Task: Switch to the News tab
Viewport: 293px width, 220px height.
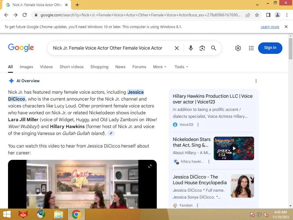Action: click(x=120, y=67)
